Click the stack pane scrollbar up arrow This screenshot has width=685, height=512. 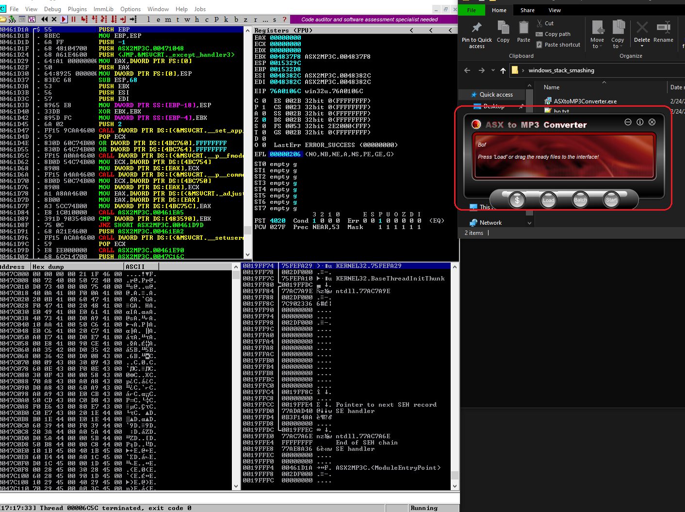click(455, 266)
